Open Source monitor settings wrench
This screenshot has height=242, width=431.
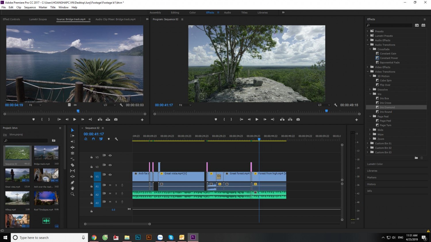[121, 105]
